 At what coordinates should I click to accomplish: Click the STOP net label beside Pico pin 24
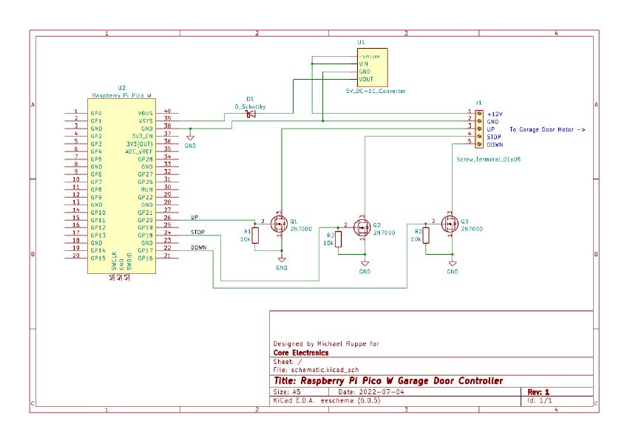click(197, 233)
